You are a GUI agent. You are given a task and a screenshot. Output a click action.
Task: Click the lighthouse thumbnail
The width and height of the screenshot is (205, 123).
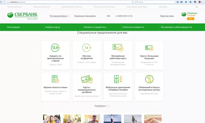tap(112, 119)
